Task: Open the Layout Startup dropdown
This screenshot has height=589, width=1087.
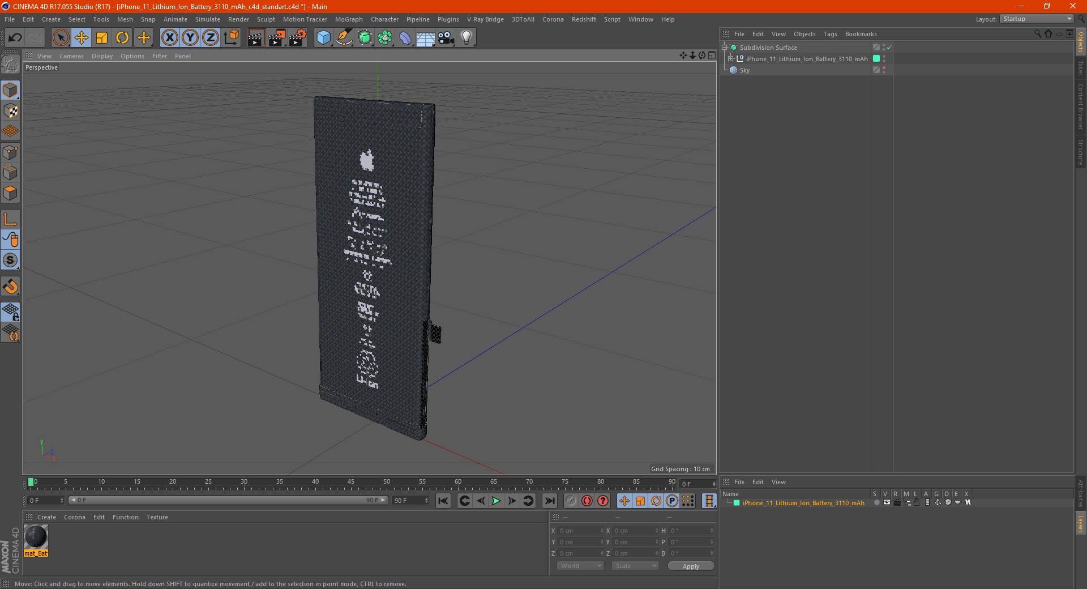Action: [1037, 19]
